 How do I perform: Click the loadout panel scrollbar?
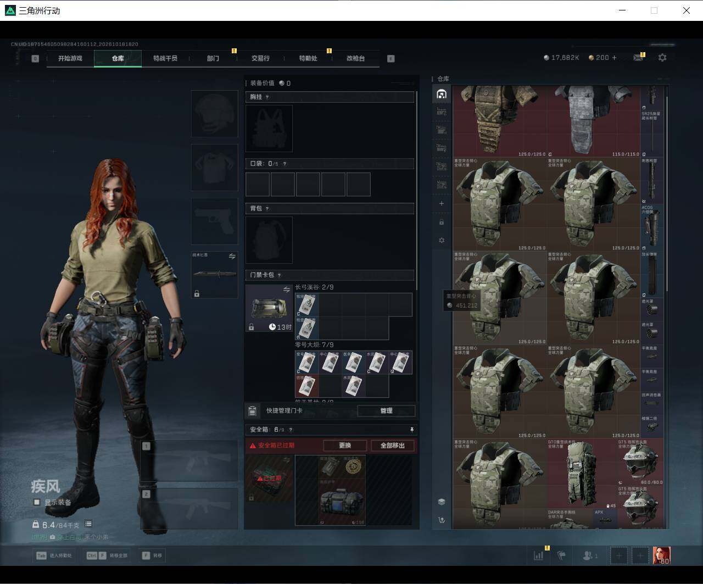[x=417, y=190]
